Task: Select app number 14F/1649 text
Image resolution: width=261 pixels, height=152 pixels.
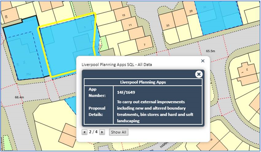Action: coord(126,92)
